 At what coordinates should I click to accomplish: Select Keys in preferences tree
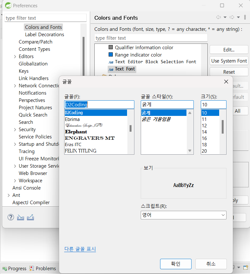coord(24,71)
